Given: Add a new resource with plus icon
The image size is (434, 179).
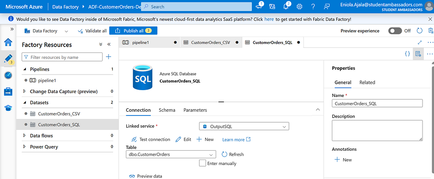Looking at the screenshot, I should click(108, 57).
